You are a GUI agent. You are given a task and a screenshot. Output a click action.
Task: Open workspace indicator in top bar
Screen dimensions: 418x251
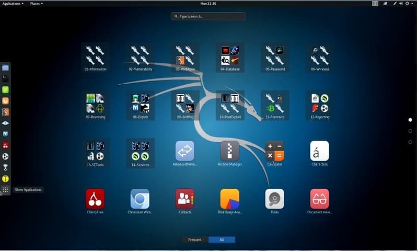[375, 4]
